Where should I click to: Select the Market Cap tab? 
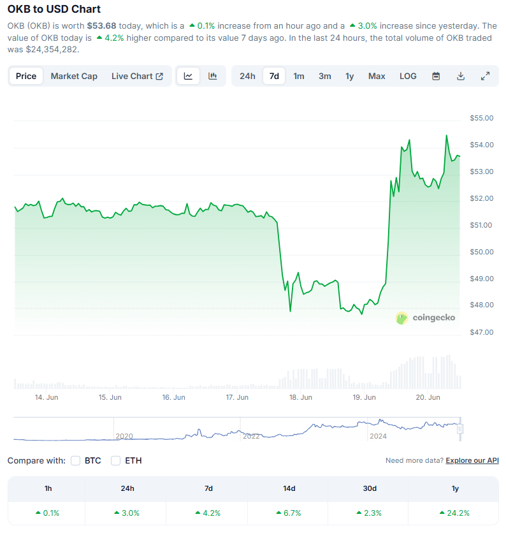(74, 76)
